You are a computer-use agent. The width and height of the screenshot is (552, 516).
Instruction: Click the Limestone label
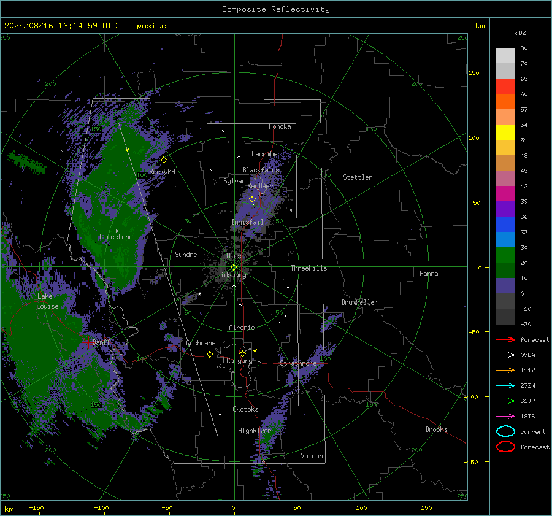116,237
